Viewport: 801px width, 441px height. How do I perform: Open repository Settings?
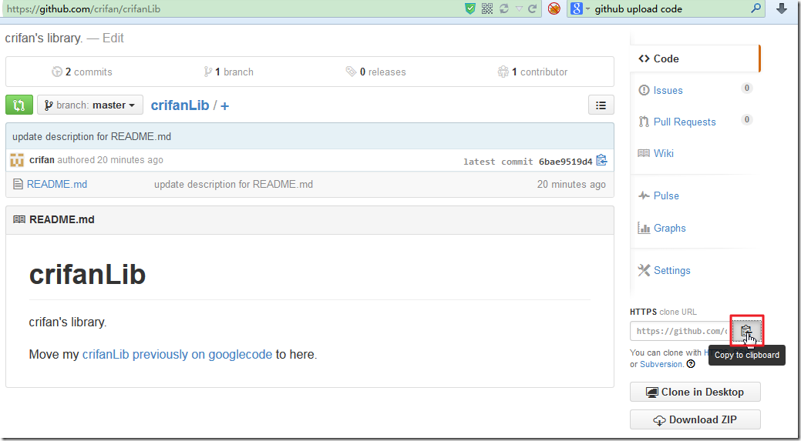671,270
